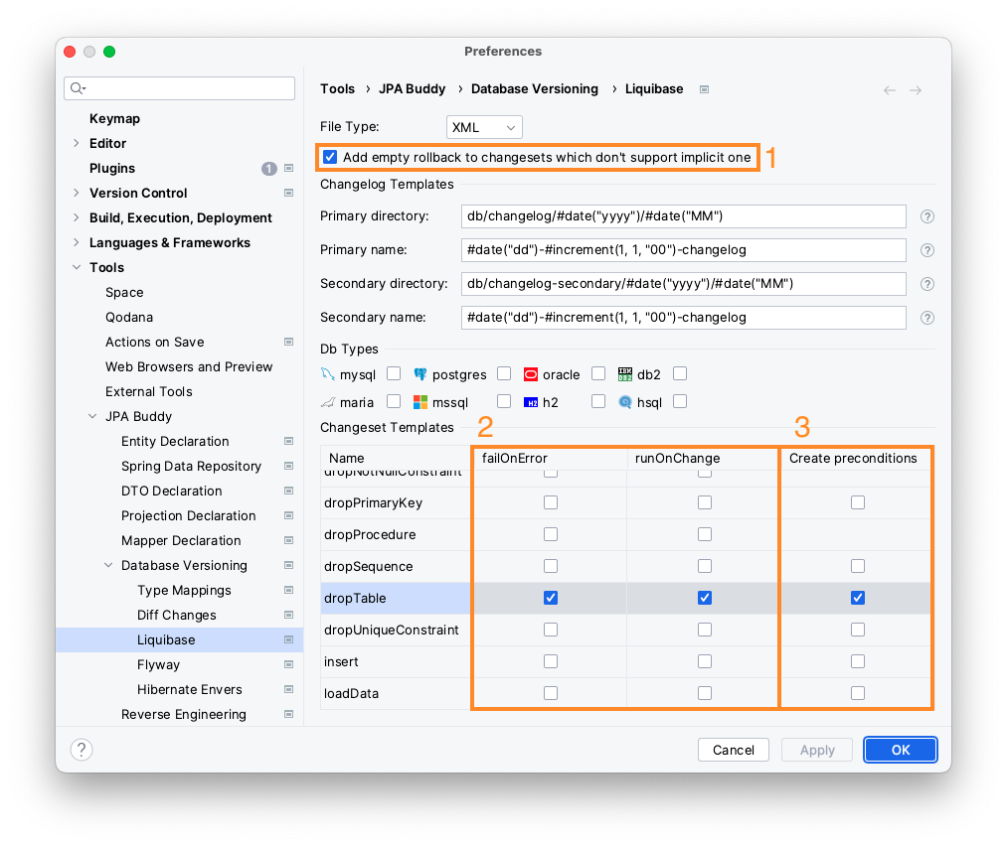This screenshot has height=846, width=1007.
Task: Enable the maria database type checkbox
Action: tap(394, 401)
